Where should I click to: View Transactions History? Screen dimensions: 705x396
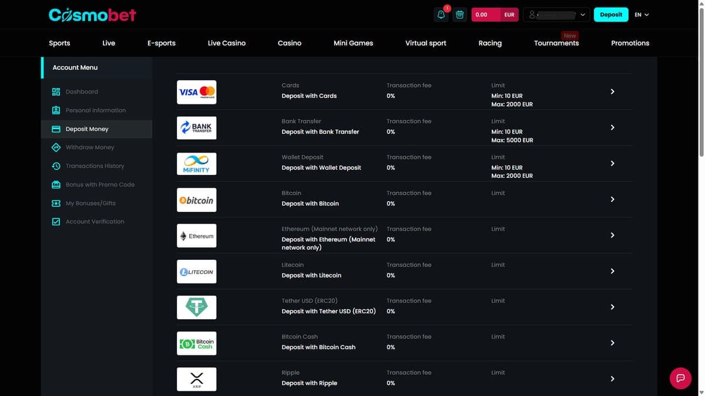[95, 166]
